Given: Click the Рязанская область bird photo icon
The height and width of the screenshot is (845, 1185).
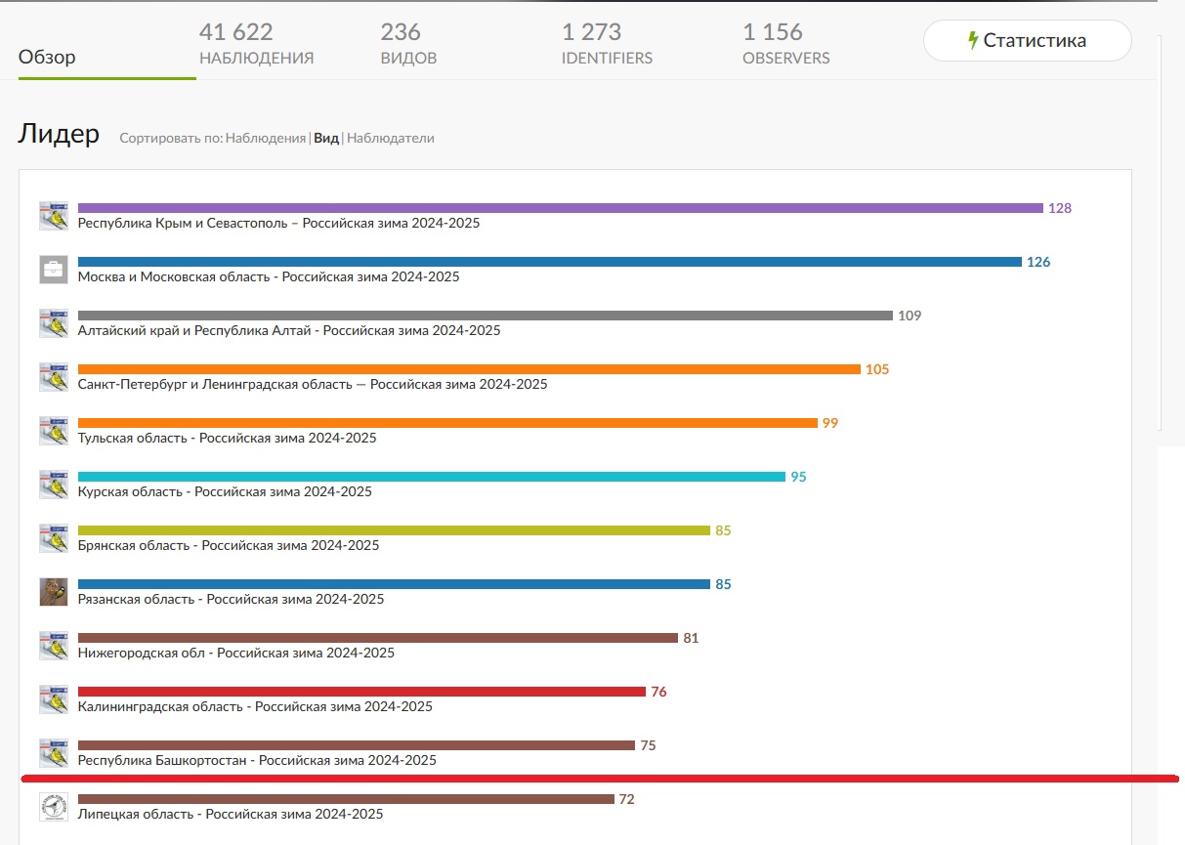Looking at the screenshot, I should point(54,592).
